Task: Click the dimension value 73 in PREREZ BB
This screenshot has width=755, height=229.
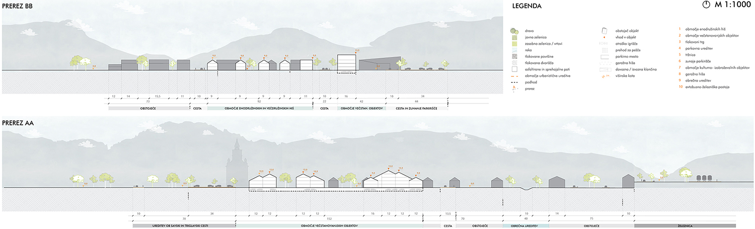Action: (148, 101)
